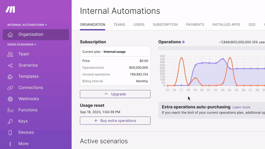265x149 pixels.
Task: Click the Keys icon in sidebar
Action: tap(10, 121)
